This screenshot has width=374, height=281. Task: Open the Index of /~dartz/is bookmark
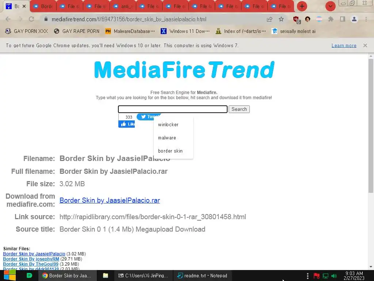(241, 31)
